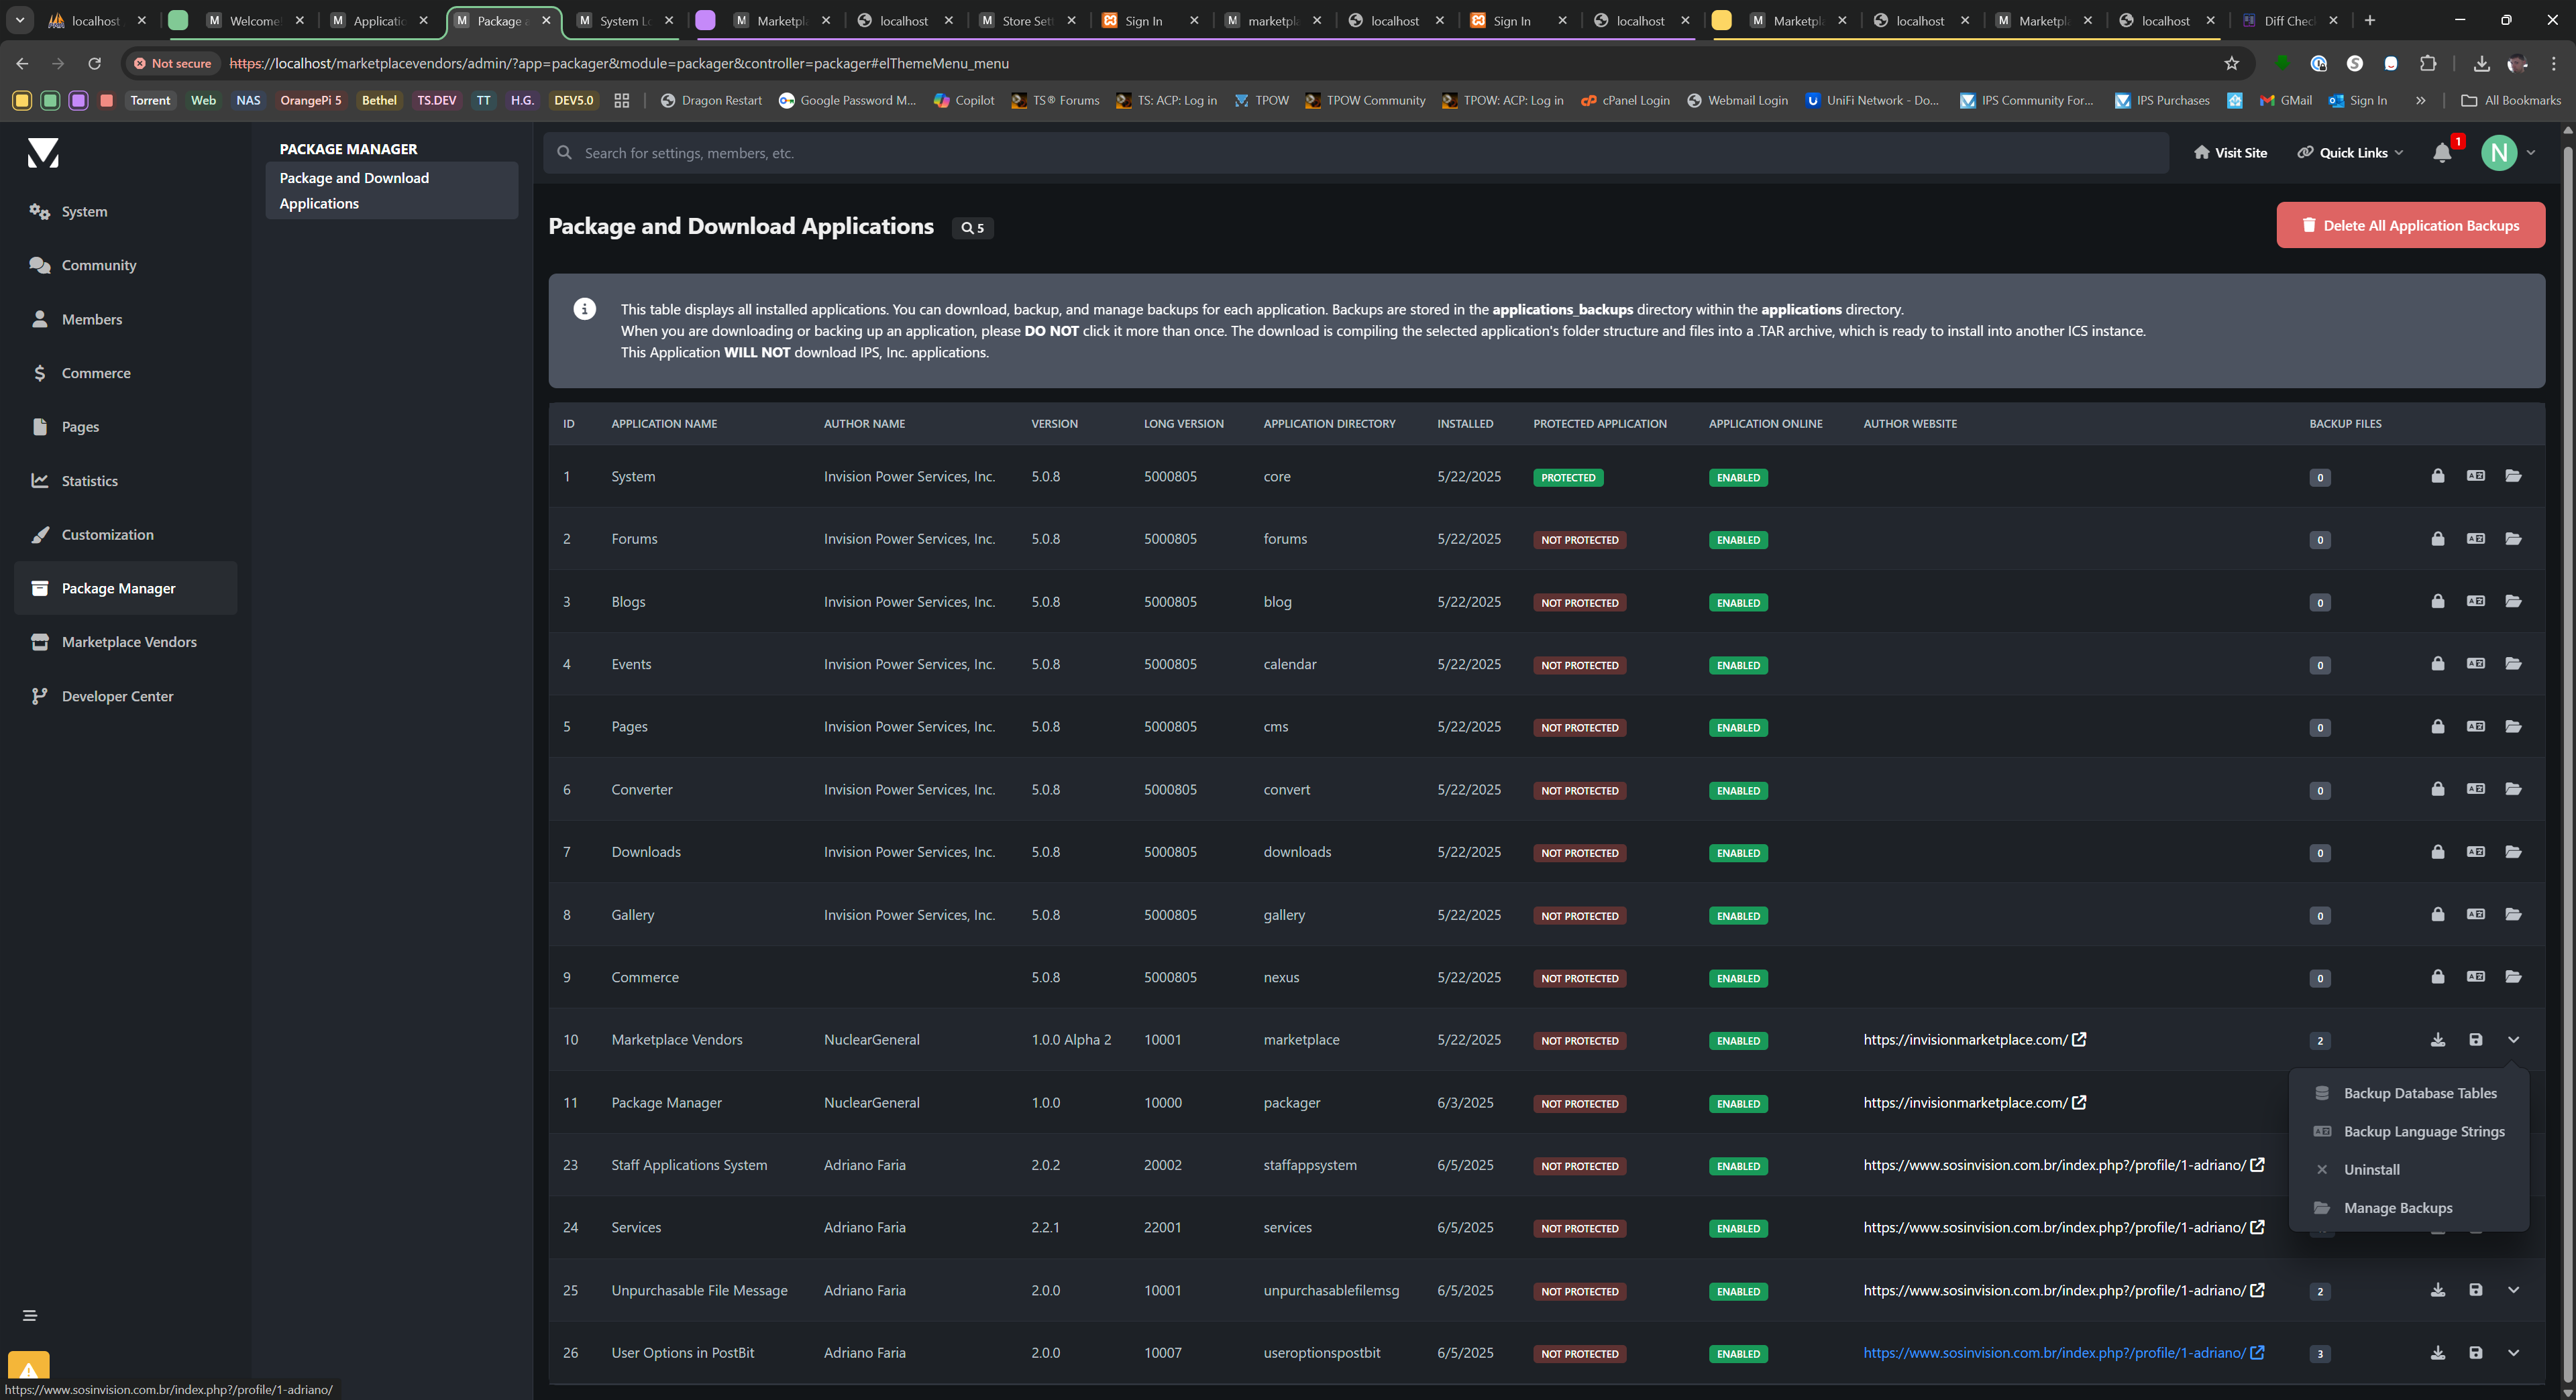Click the Visit Site link

(2230, 153)
